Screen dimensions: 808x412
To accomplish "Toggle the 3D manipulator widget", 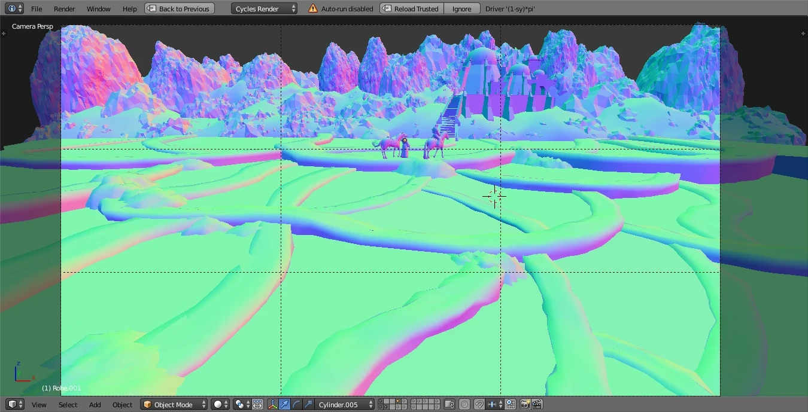I will pyautogui.click(x=272, y=405).
